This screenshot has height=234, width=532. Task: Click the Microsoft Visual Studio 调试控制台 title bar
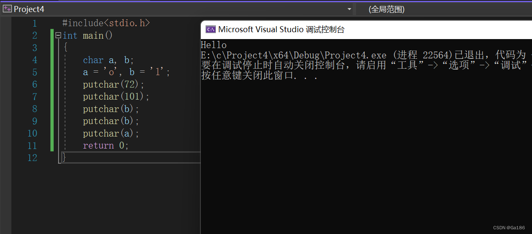pyautogui.click(x=366, y=29)
